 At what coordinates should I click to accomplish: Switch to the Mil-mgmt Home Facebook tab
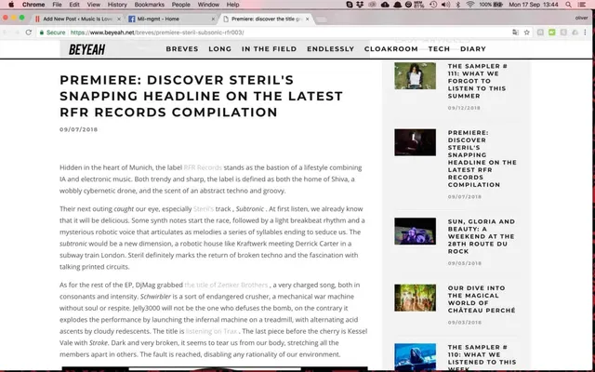point(171,19)
